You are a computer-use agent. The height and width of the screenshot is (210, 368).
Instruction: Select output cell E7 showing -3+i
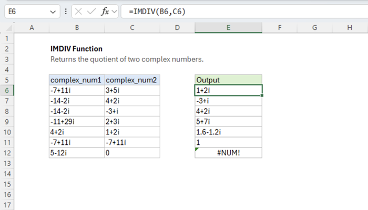tap(228, 101)
